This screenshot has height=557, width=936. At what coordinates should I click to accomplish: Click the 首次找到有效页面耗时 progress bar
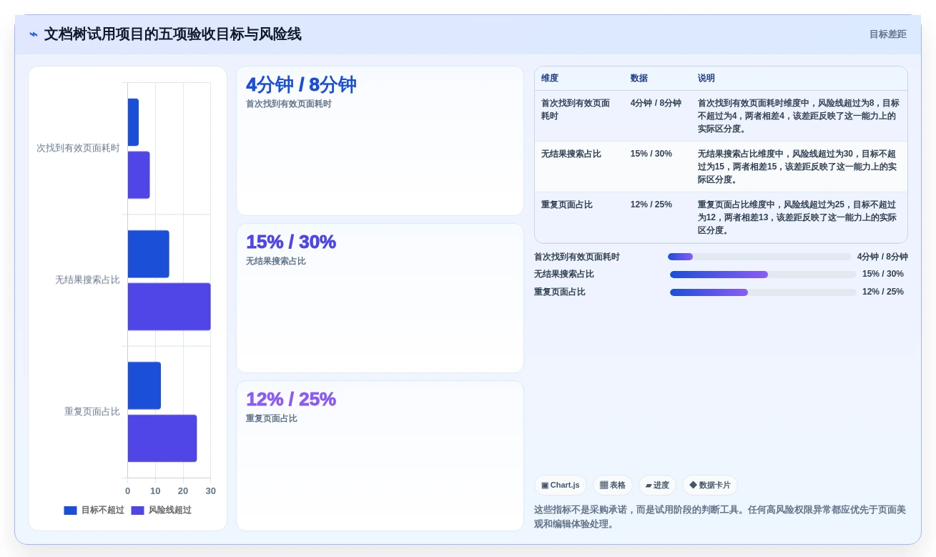click(x=759, y=257)
